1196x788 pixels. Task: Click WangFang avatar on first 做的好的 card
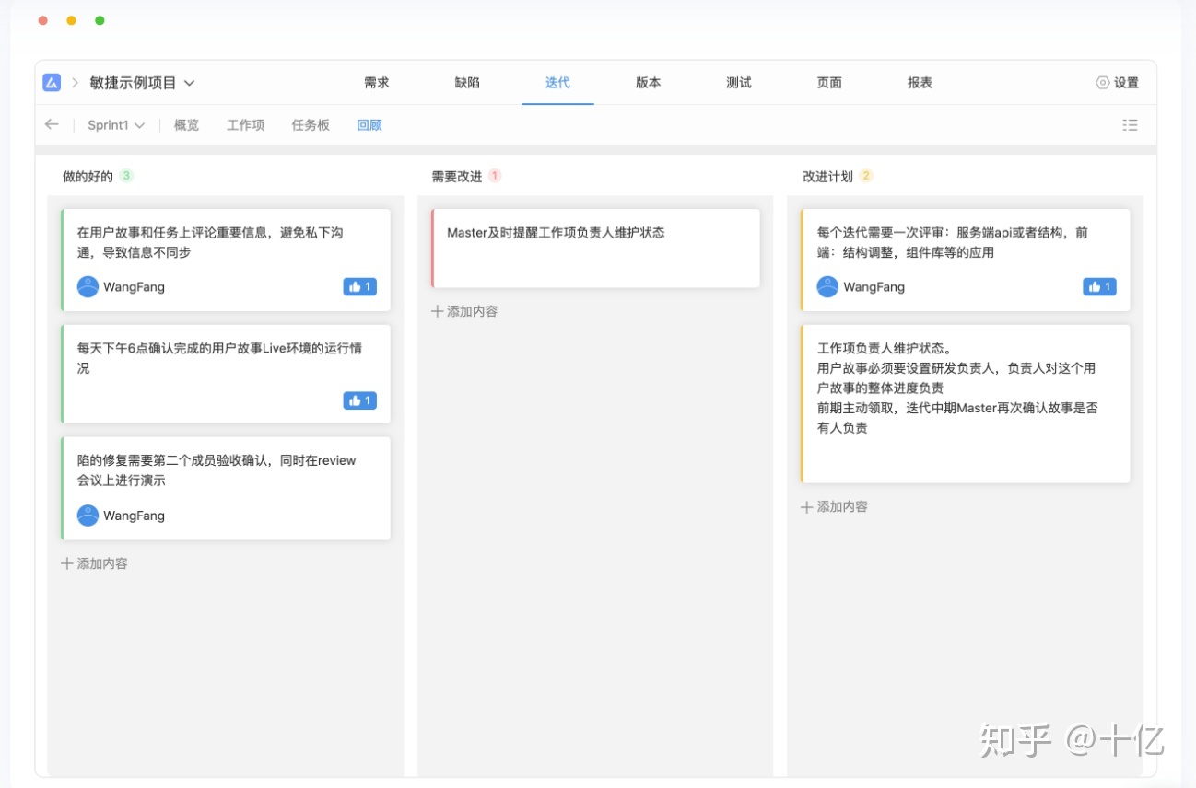(x=88, y=287)
